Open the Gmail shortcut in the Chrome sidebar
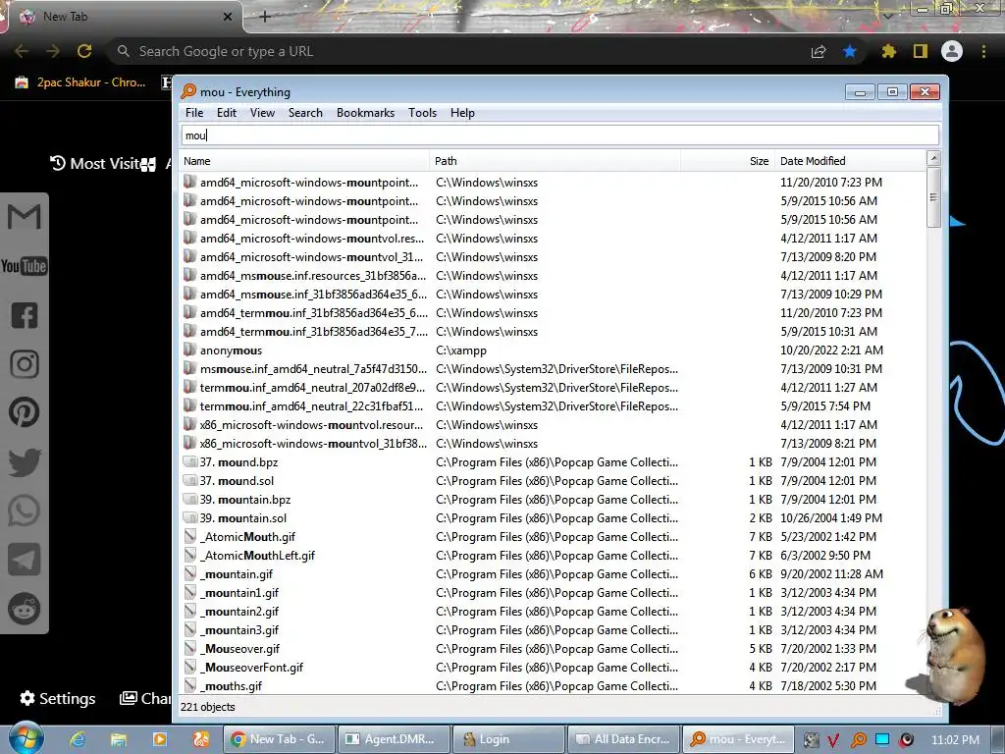Image resolution: width=1005 pixels, height=754 pixels. coord(24,217)
